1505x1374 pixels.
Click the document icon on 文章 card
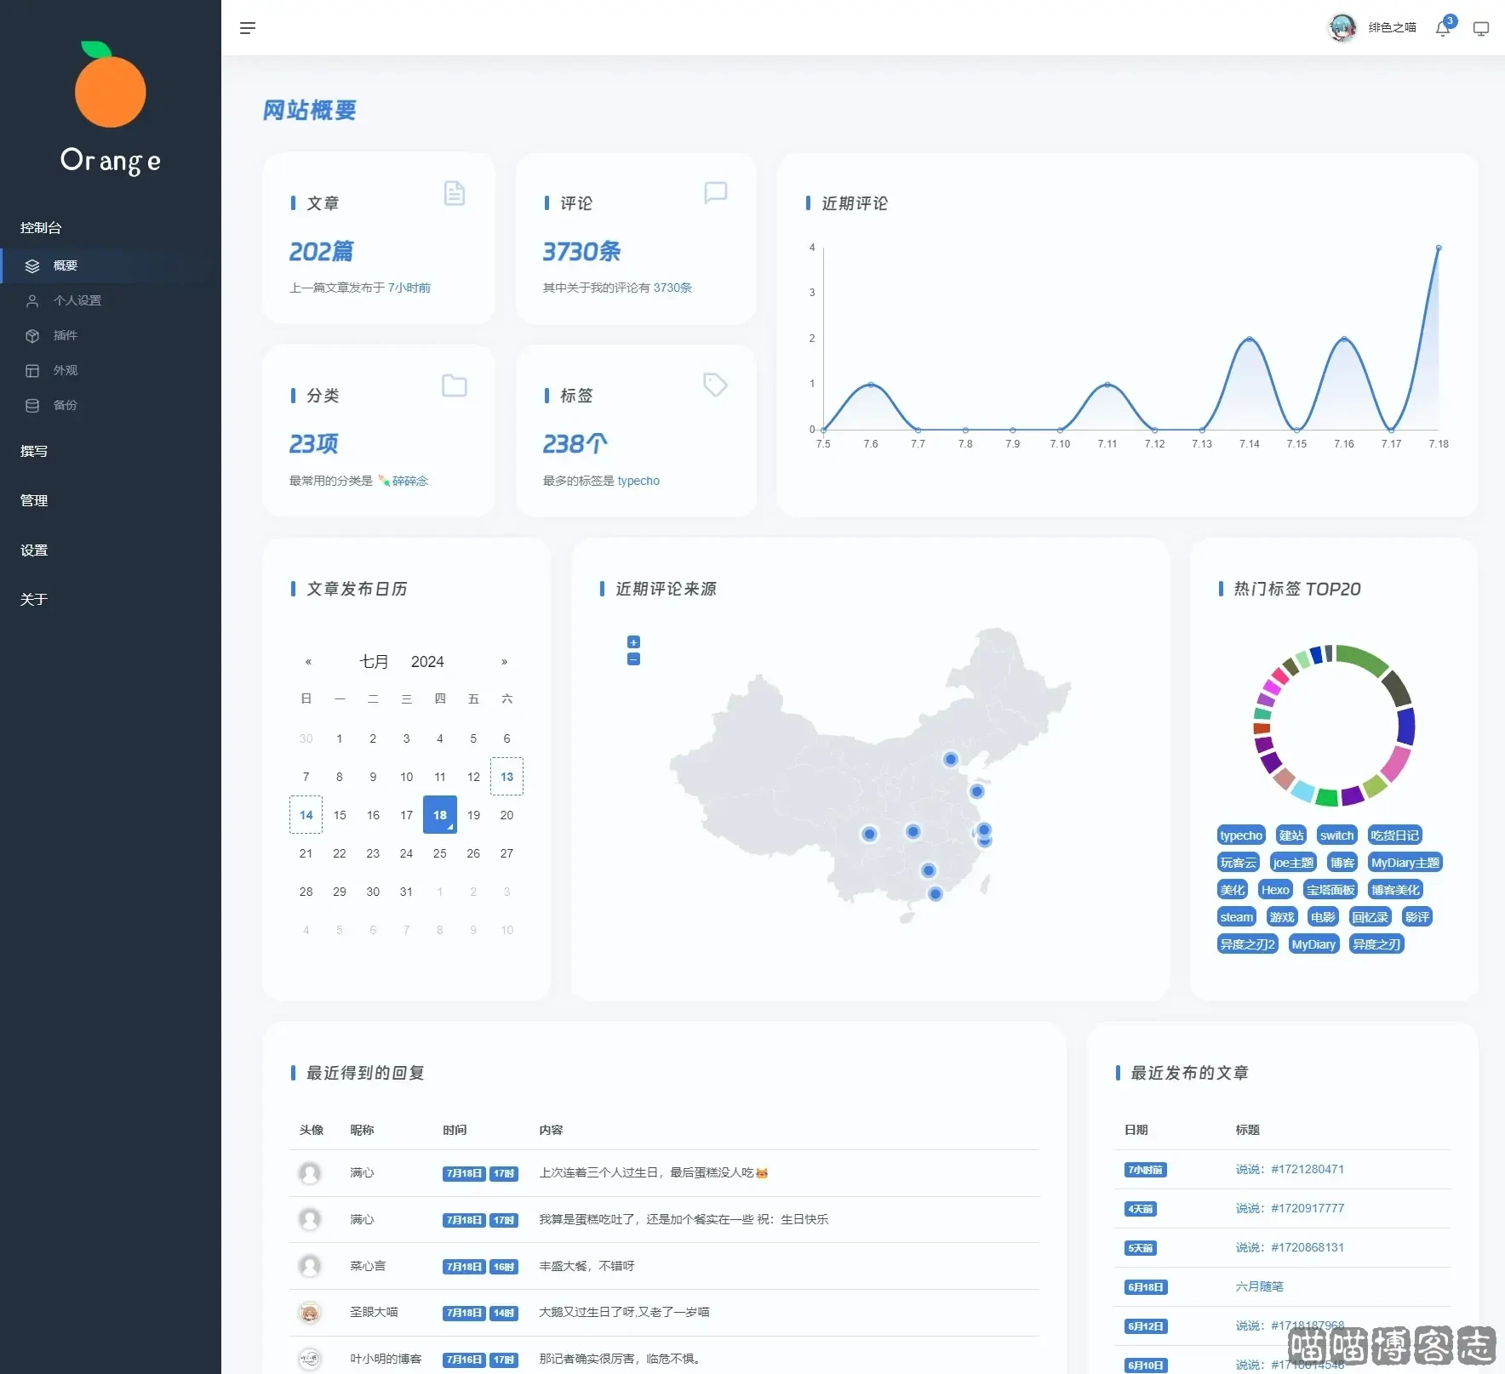click(455, 193)
